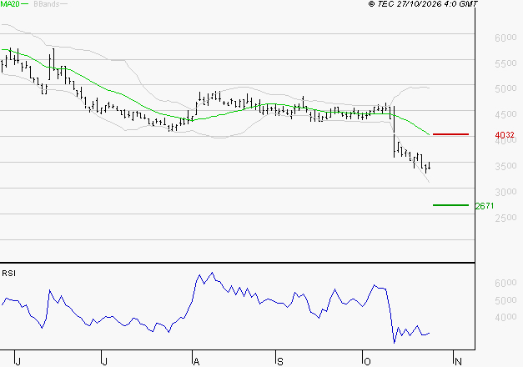Image resolution: width=523 pixels, height=367 pixels.
Task: Click the BBands legend label
Action: 47,4
